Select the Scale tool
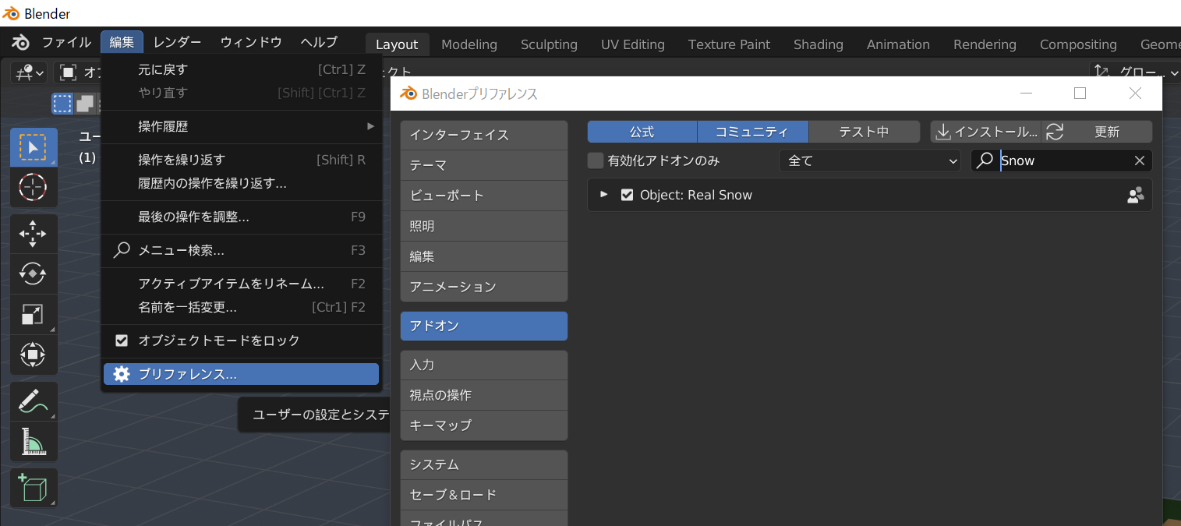 point(33,314)
